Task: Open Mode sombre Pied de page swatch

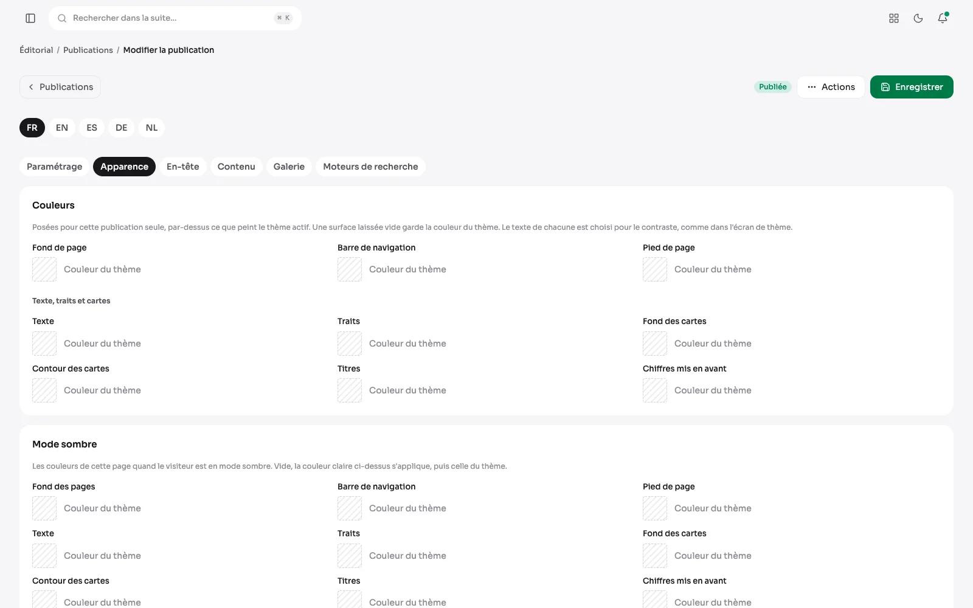Action: point(655,508)
